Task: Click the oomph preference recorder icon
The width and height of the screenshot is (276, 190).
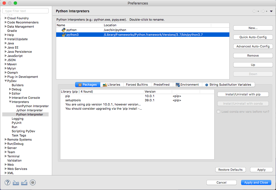Action: click(x=33, y=182)
